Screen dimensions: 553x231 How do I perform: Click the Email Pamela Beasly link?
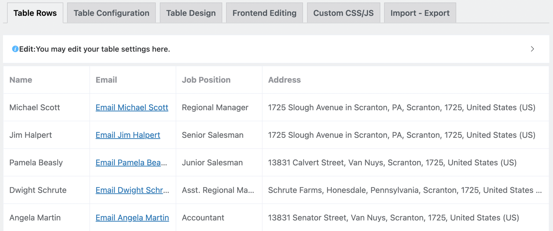[x=131, y=163]
